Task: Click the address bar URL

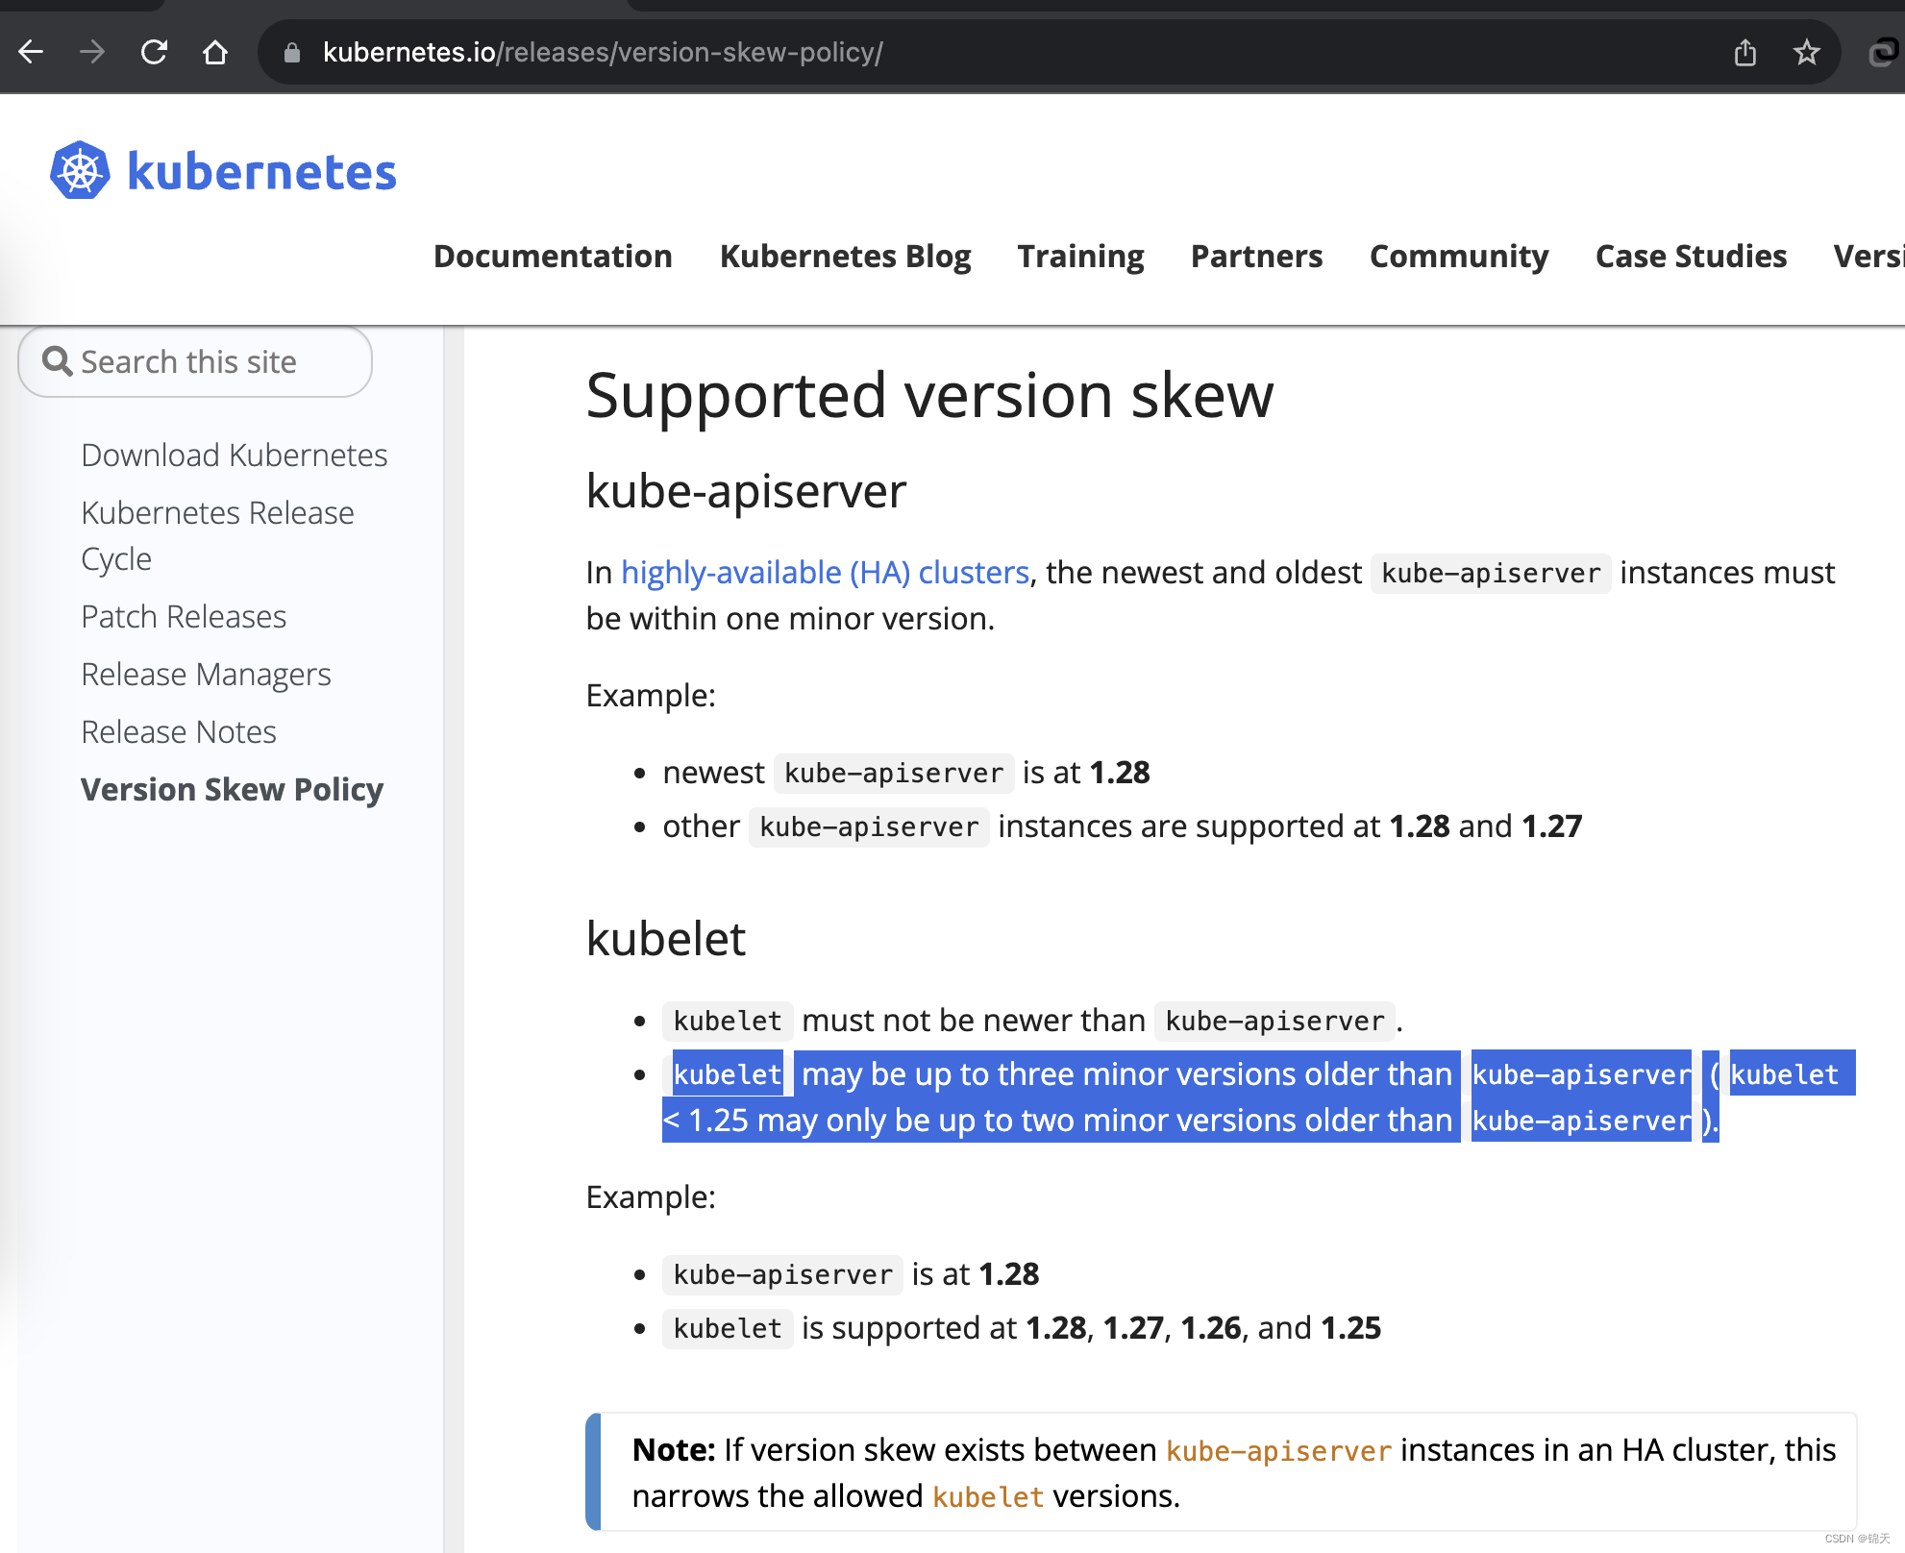Action: (x=603, y=52)
